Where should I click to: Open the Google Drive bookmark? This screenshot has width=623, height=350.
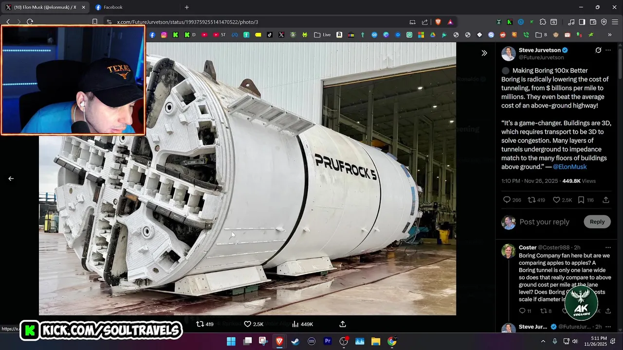(433, 35)
